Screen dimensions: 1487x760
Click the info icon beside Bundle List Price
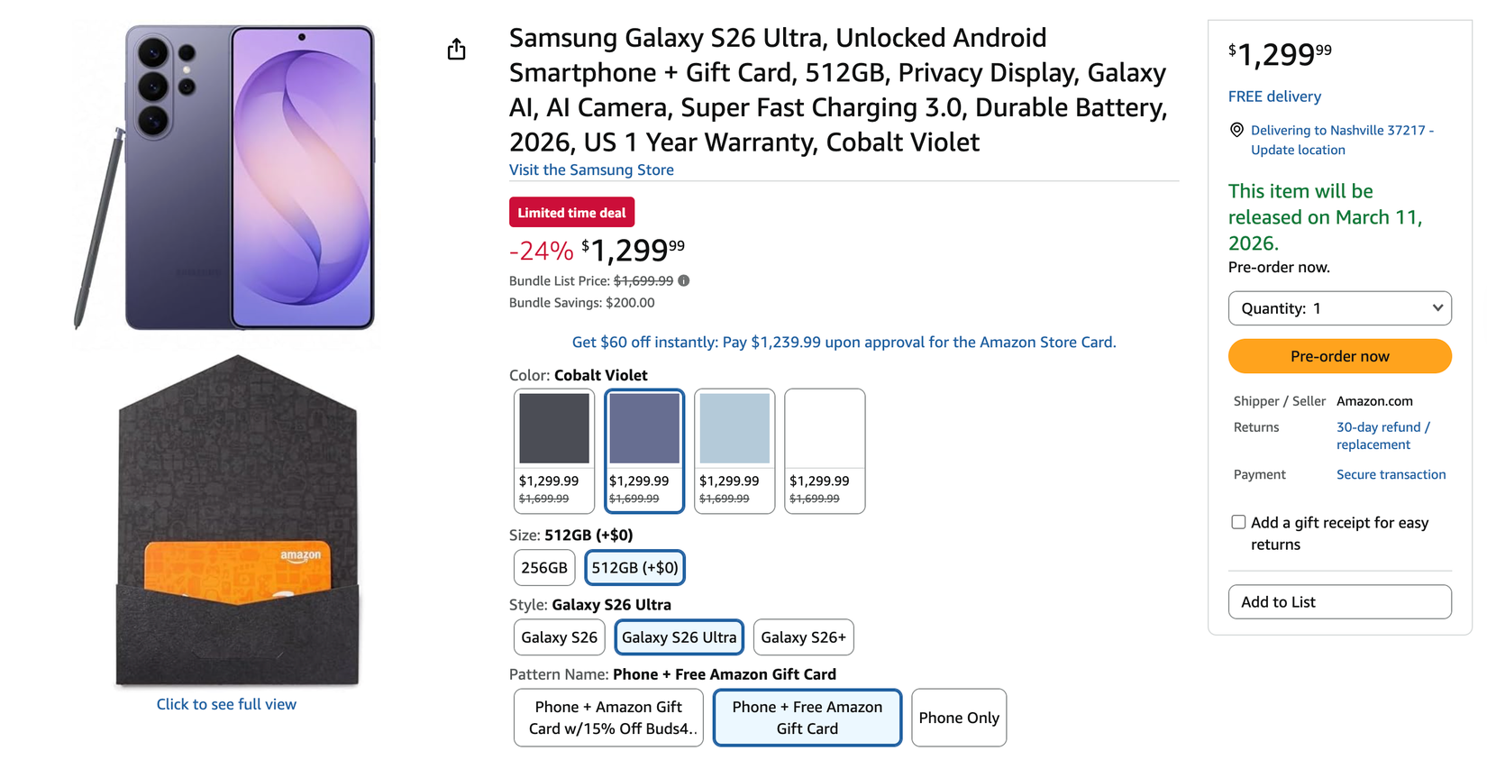click(683, 280)
